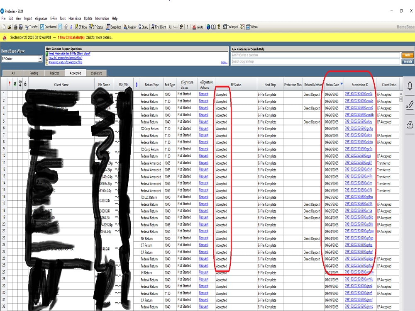This screenshot has width=415, height=311.
Task: Open a client file with folder icon
Action: pos(9,27)
